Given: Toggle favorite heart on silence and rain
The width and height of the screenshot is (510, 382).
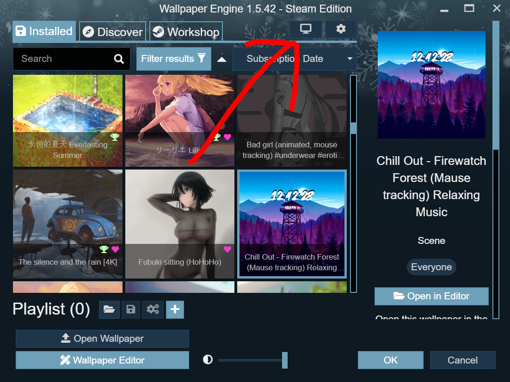Looking at the screenshot, I should (x=115, y=249).
